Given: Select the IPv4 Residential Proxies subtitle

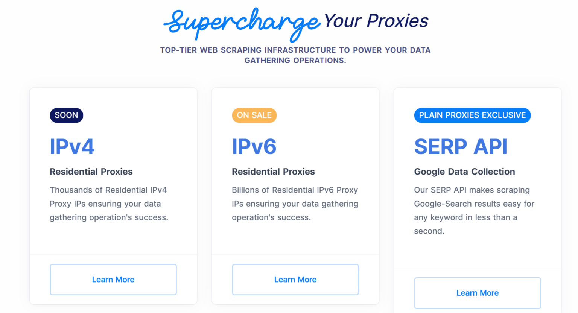Looking at the screenshot, I should point(91,172).
